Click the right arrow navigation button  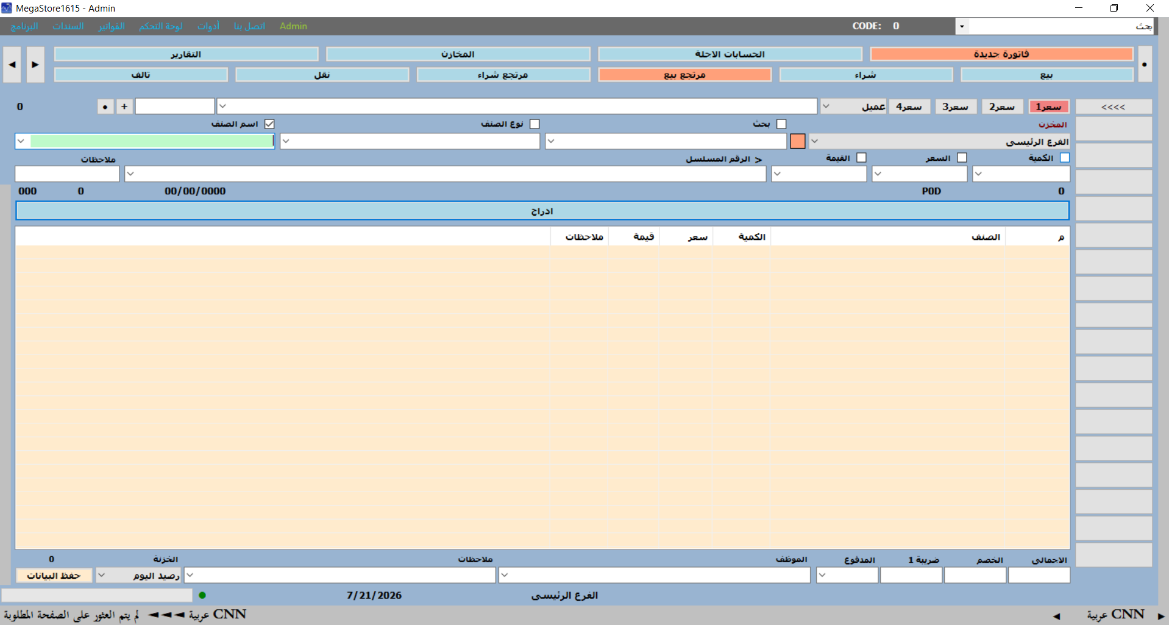click(x=35, y=65)
